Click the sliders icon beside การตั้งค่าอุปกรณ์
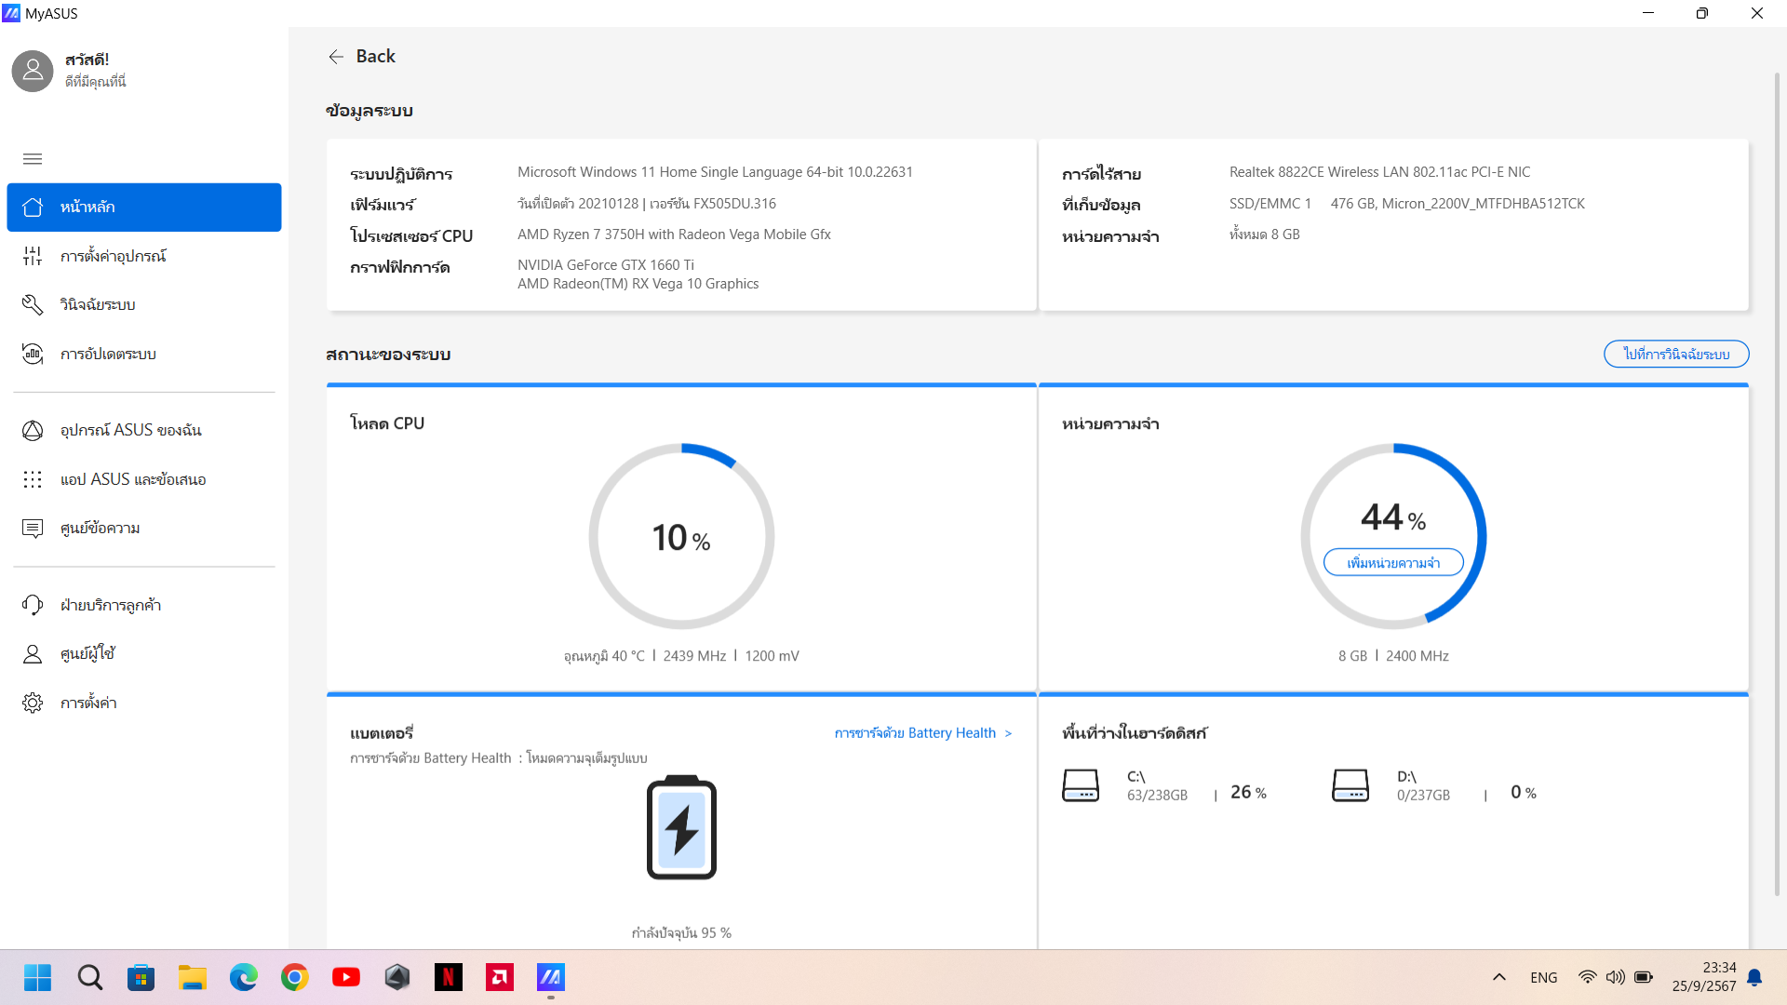The width and height of the screenshot is (1787, 1005). (33, 256)
